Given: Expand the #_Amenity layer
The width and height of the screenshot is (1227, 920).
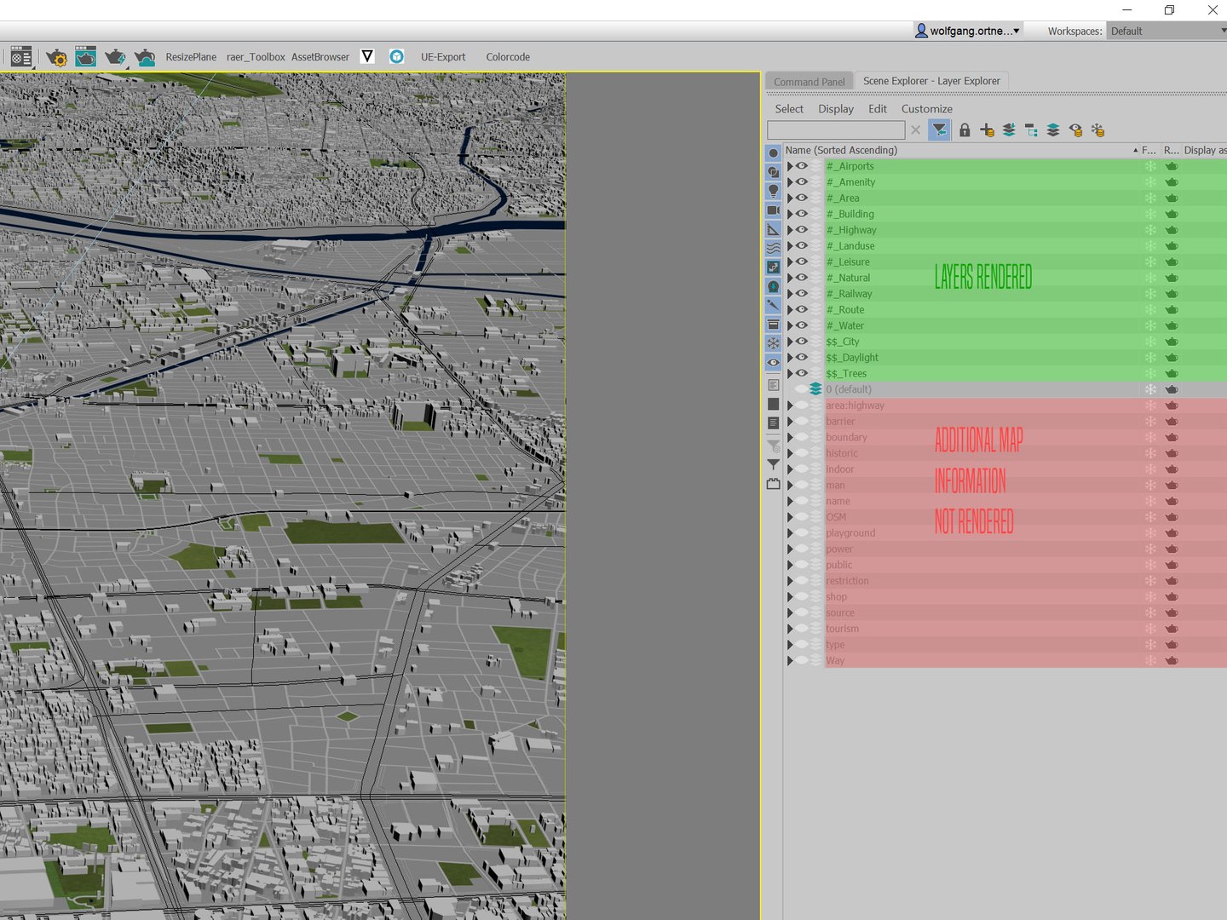Looking at the screenshot, I should point(790,182).
